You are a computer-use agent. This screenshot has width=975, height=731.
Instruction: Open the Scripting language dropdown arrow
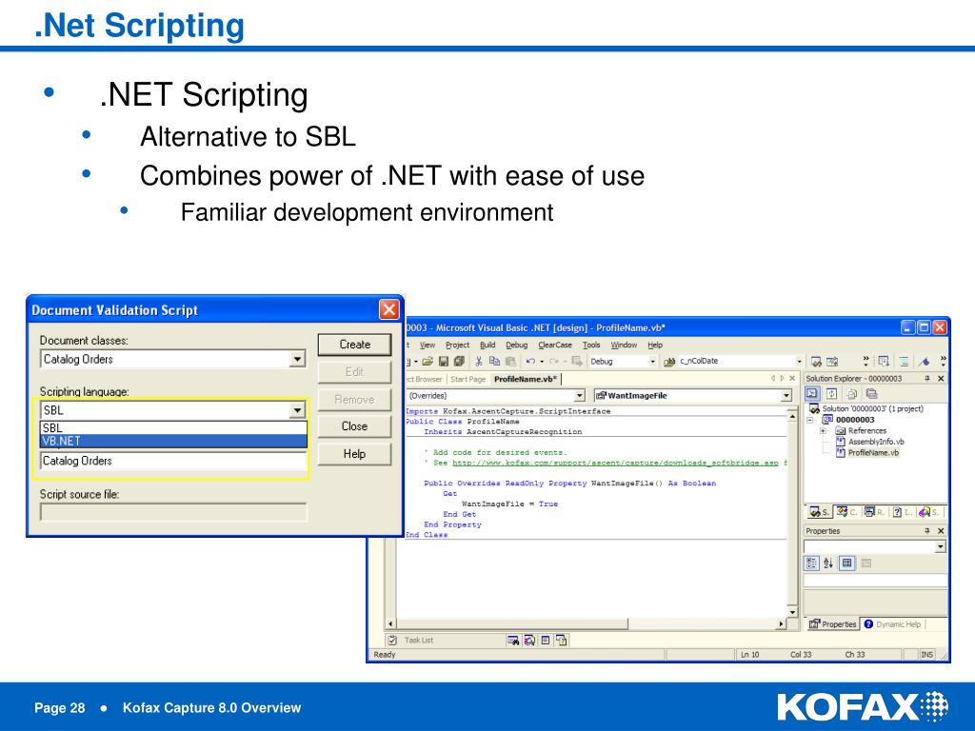pyautogui.click(x=297, y=410)
